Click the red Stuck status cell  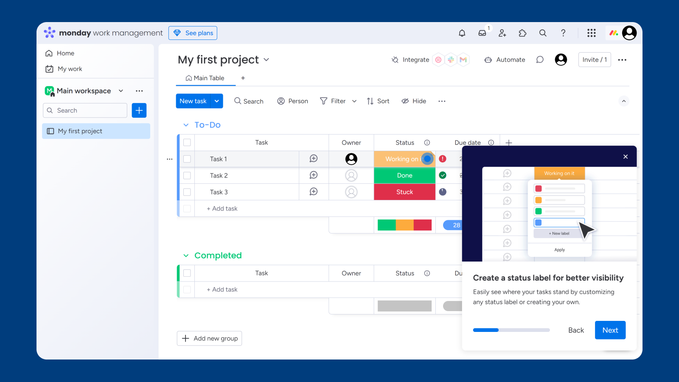pos(404,192)
